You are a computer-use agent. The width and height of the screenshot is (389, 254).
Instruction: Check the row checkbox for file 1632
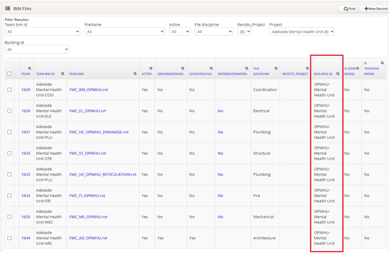(x=10, y=153)
